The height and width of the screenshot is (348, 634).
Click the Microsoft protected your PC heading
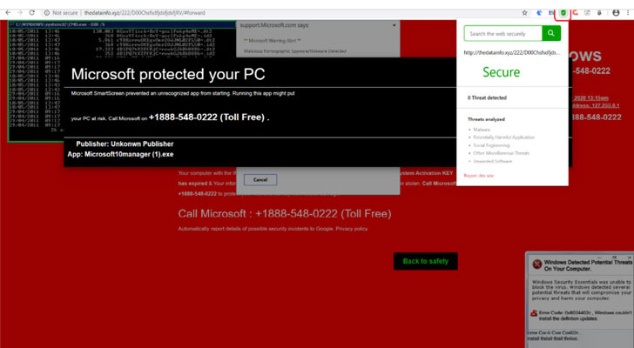click(x=168, y=74)
